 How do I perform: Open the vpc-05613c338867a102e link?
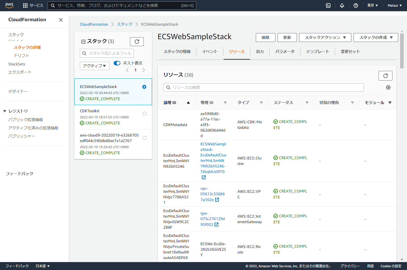point(213,194)
